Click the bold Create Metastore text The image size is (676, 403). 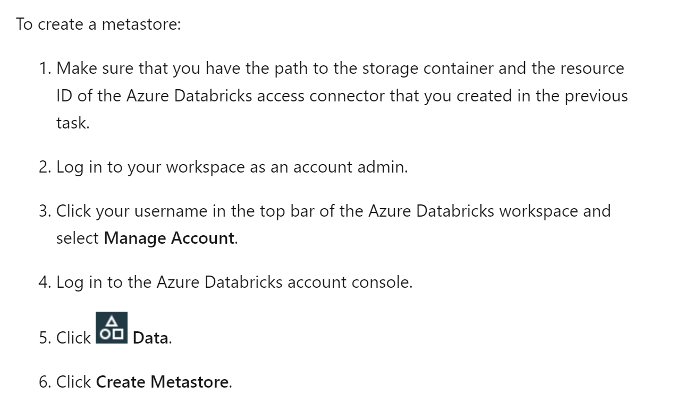[163, 382]
